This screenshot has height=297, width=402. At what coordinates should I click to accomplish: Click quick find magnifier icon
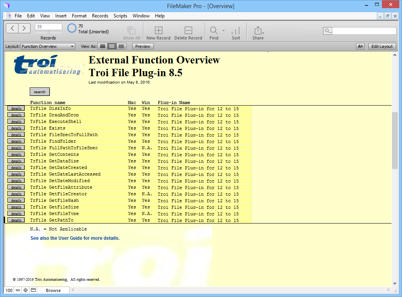[x=327, y=31]
